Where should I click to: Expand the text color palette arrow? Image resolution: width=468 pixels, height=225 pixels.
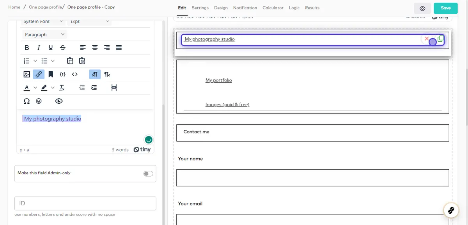point(35,88)
